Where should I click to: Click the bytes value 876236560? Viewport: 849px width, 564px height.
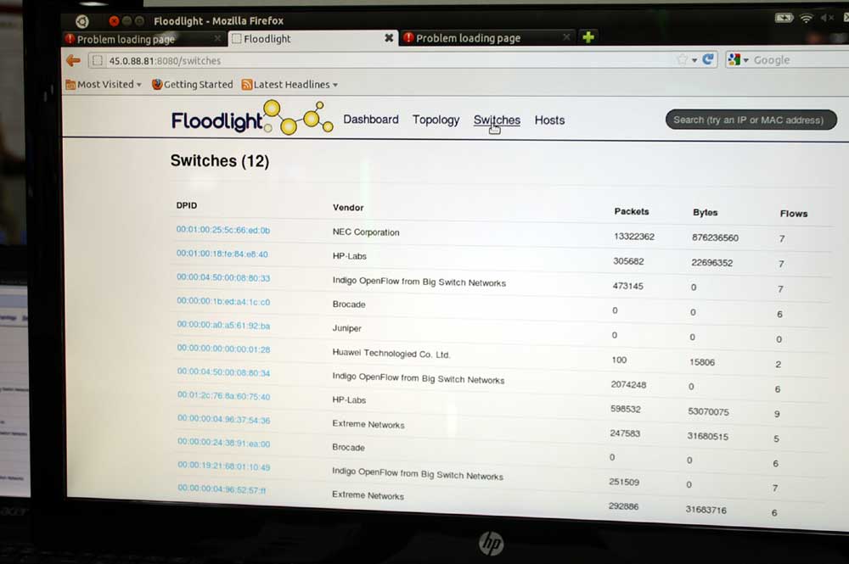tap(715, 237)
